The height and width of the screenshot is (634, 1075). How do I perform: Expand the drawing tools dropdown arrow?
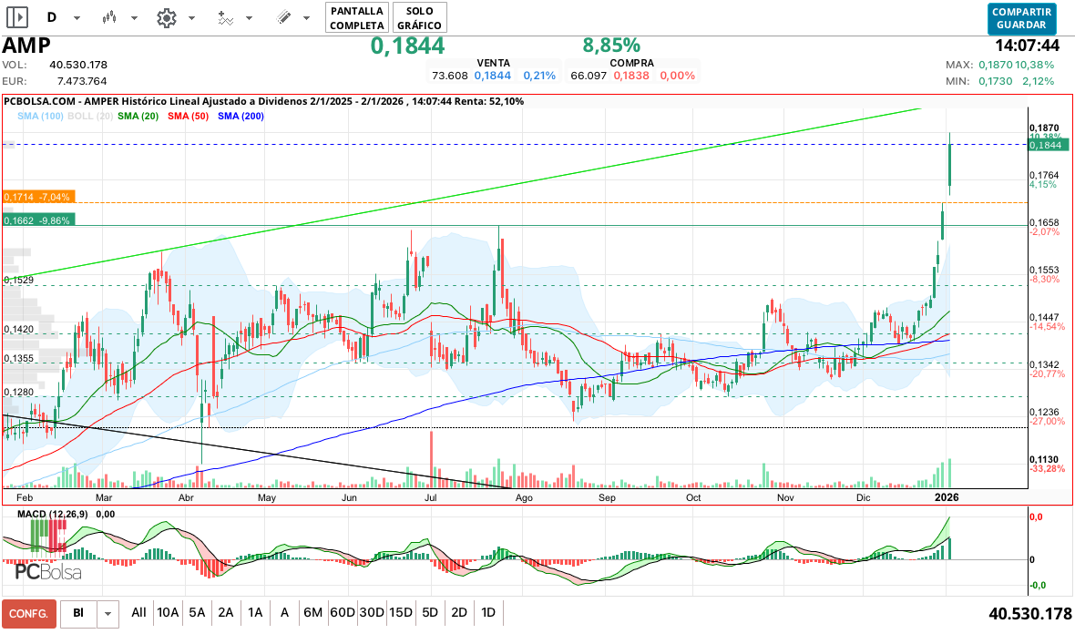click(307, 18)
